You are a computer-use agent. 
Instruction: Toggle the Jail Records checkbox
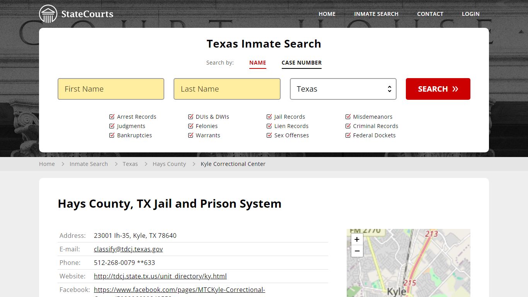(269, 117)
